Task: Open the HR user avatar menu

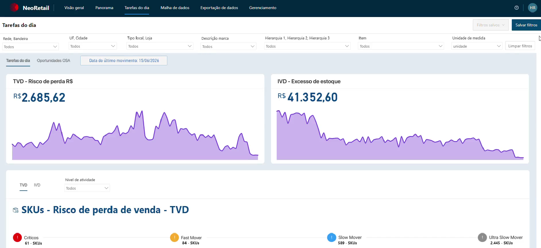Action: point(532,8)
